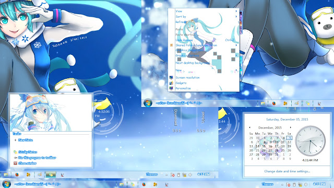Viewport: 334px width, 188px height.
Task: Select Next desktop background menu entry
Action: pos(193,63)
